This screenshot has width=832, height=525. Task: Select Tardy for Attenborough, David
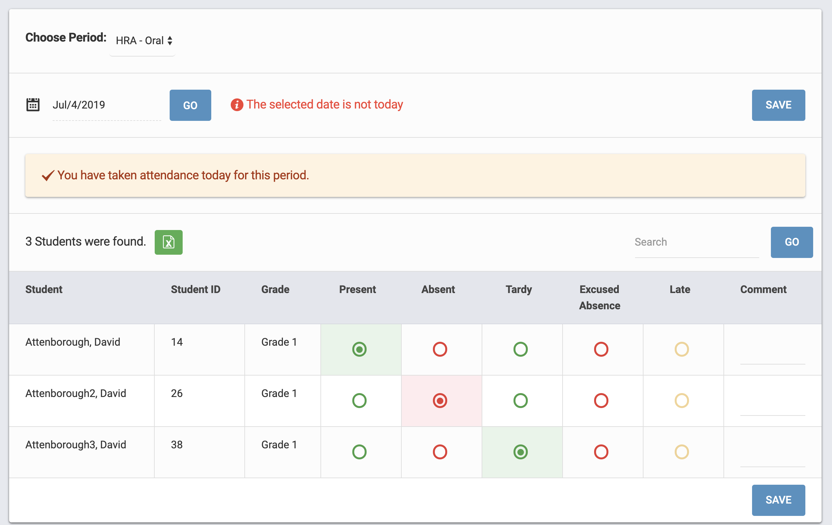coord(521,349)
